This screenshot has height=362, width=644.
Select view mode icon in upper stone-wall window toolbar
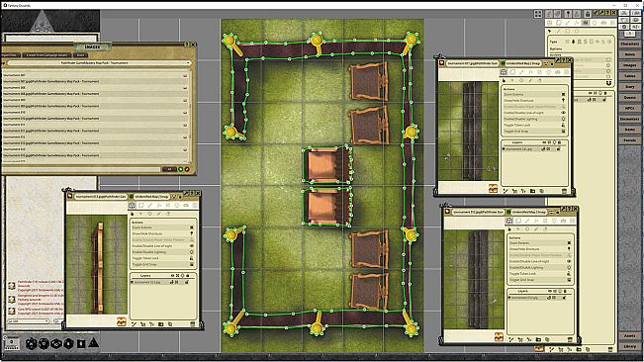pyautogui.click(x=504, y=72)
